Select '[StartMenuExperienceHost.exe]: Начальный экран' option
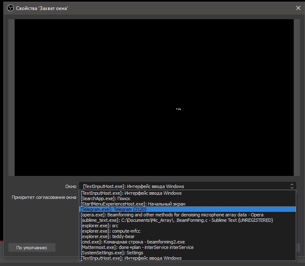This screenshot has height=266, width=305. [x=188, y=204]
